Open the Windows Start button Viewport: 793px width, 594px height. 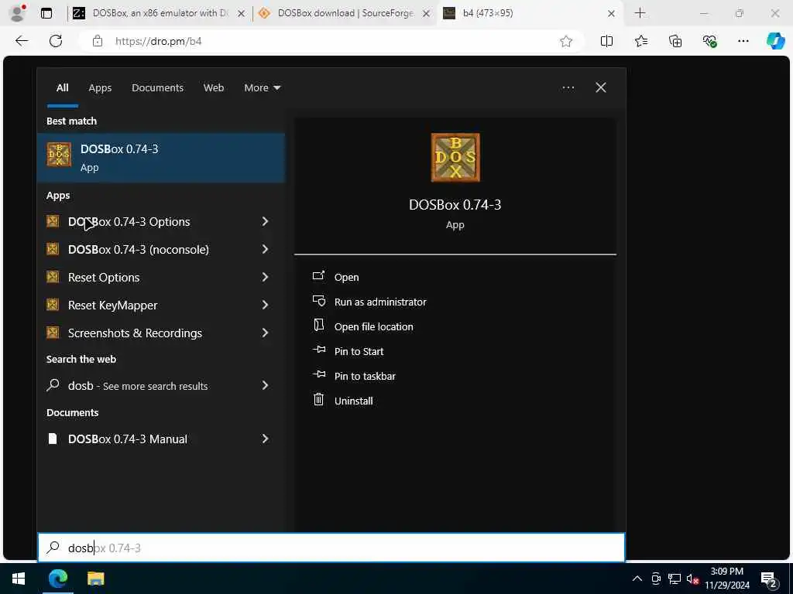pyautogui.click(x=19, y=579)
